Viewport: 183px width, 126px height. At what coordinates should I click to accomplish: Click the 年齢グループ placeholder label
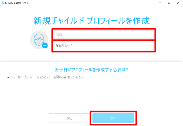pyautogui.click(x=64, y=46)
